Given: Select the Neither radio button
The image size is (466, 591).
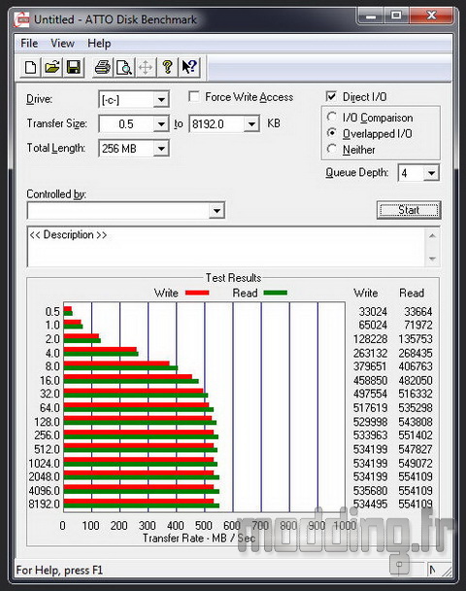Looking at the screenshot, I should [332, 150].
